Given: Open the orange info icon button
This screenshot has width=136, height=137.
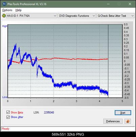Looking at the screenshot, I should point(128,121).
